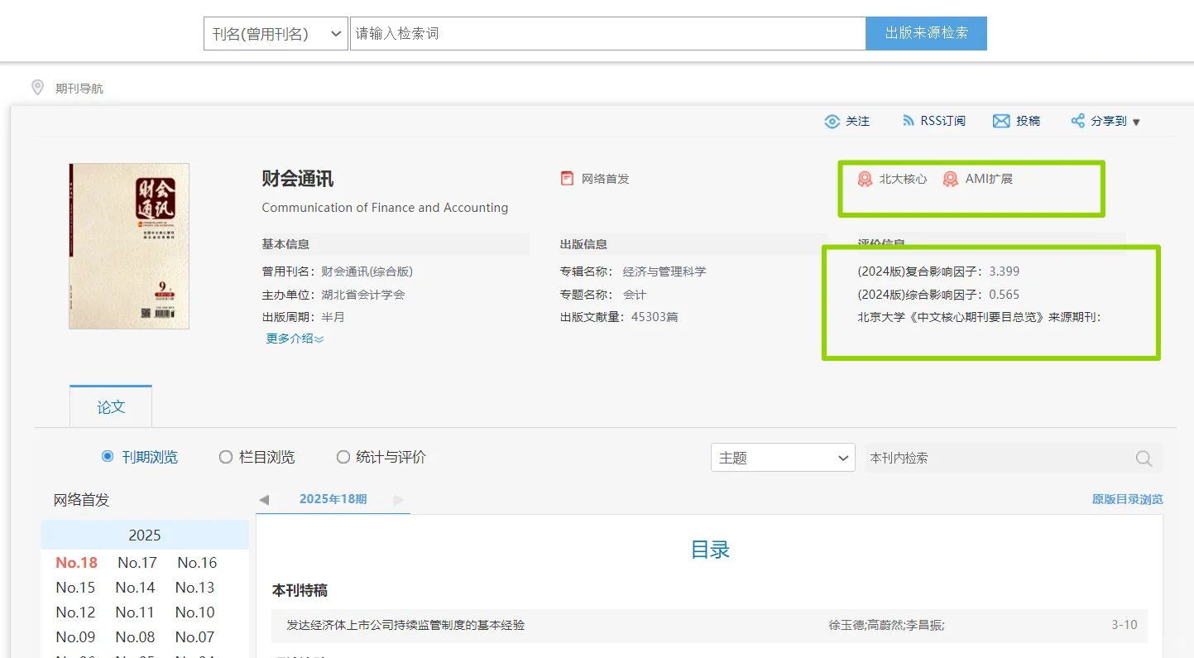
Task: Select issue No.12
Action: tap(75, 612)
